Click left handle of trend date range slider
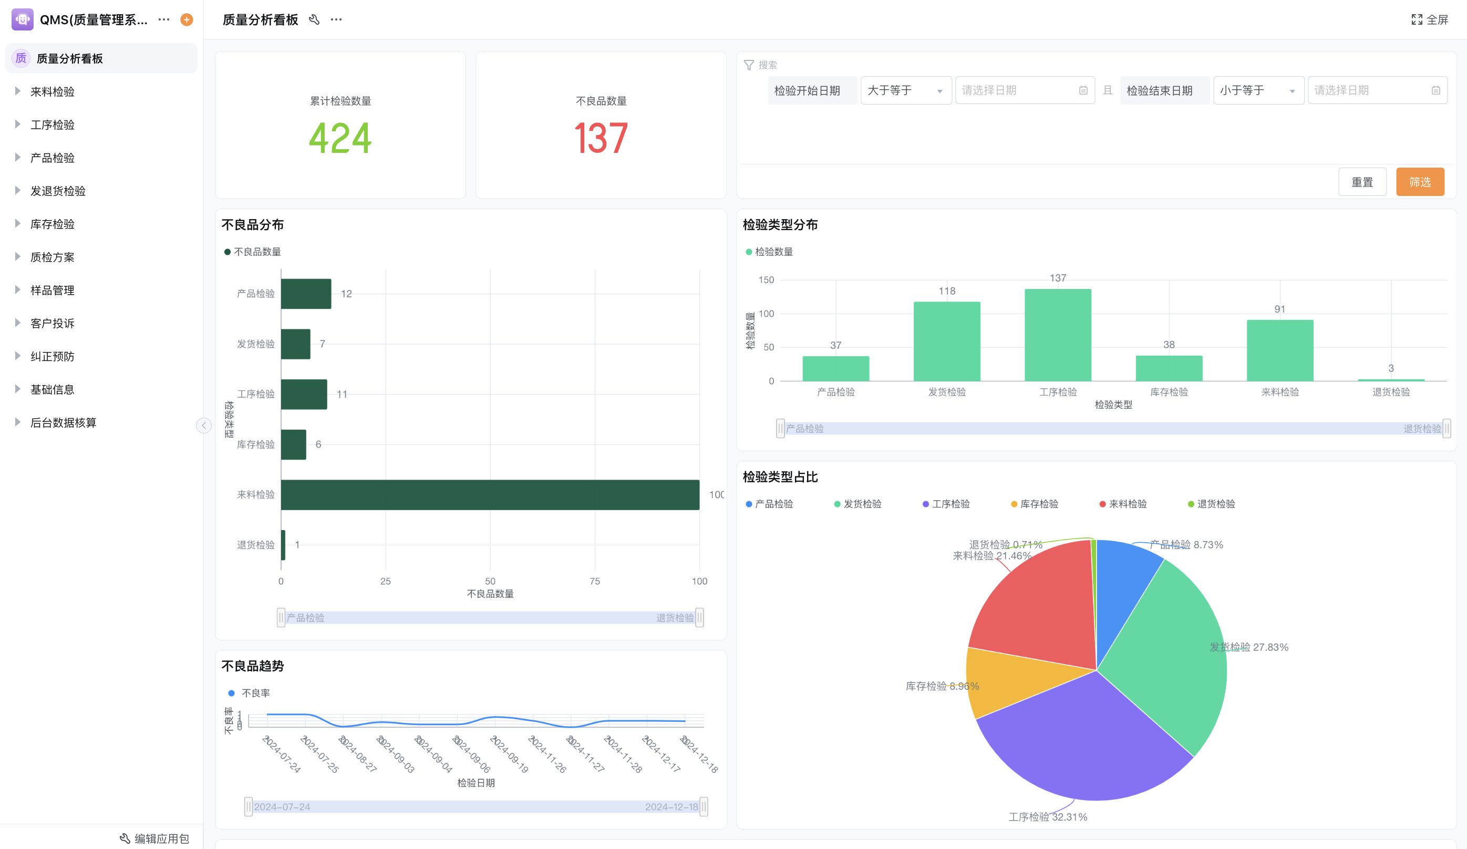 249,806
